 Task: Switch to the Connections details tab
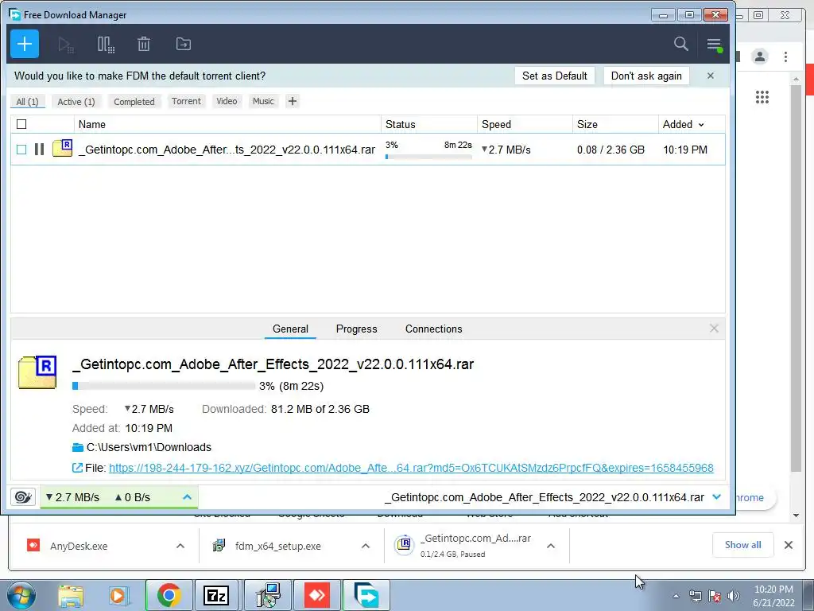(x=433, y=329)
